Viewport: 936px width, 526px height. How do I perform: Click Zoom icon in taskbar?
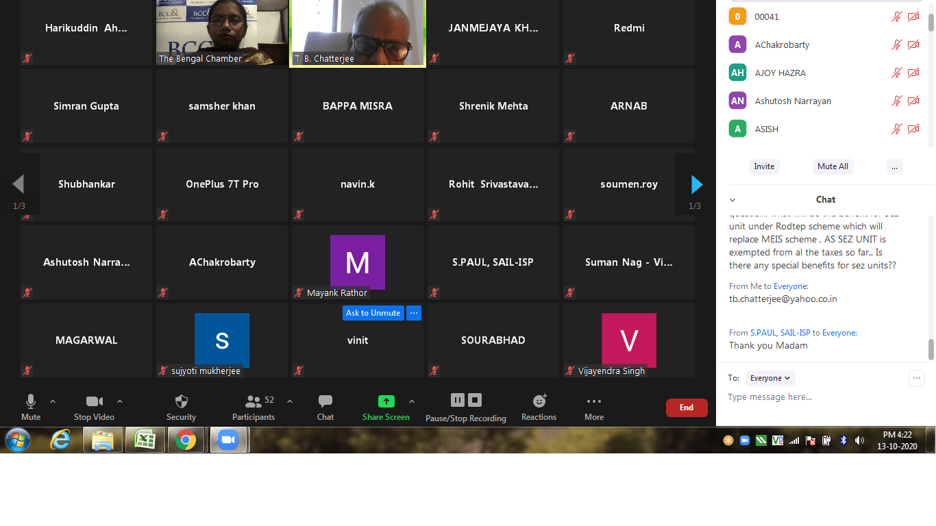pos(228,440)
